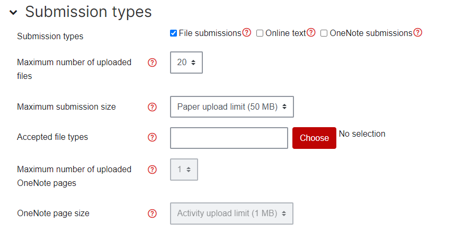Focus the Accepted file types text field
The height and width of the screenshot is (231, 464).
[229, 138]
